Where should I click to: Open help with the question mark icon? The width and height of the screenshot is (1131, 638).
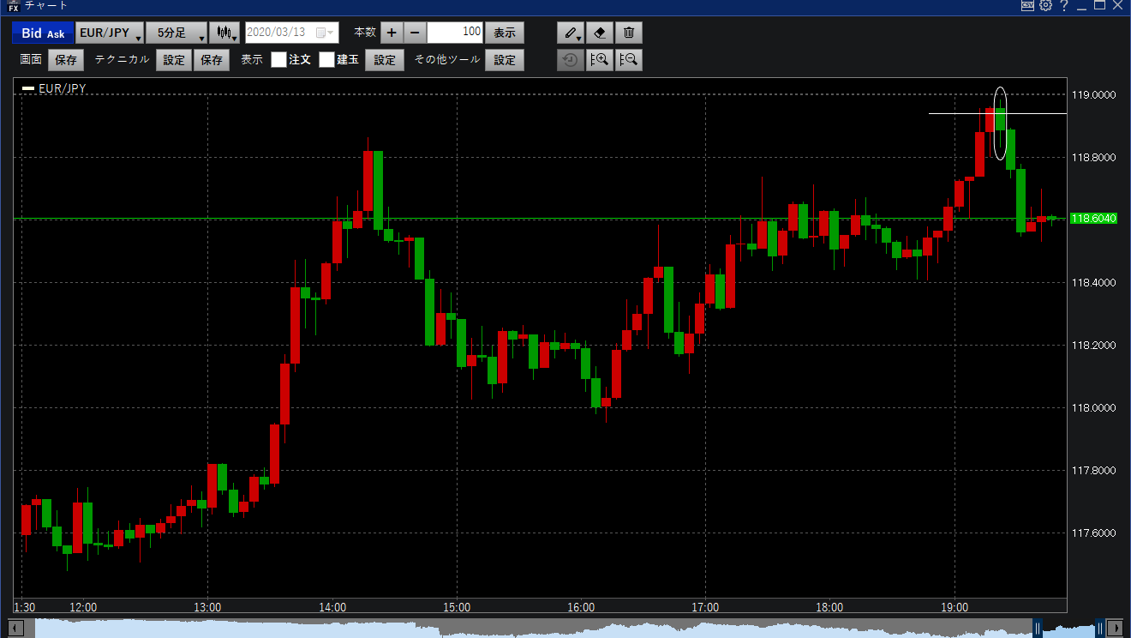click(x=1064, y=5)
